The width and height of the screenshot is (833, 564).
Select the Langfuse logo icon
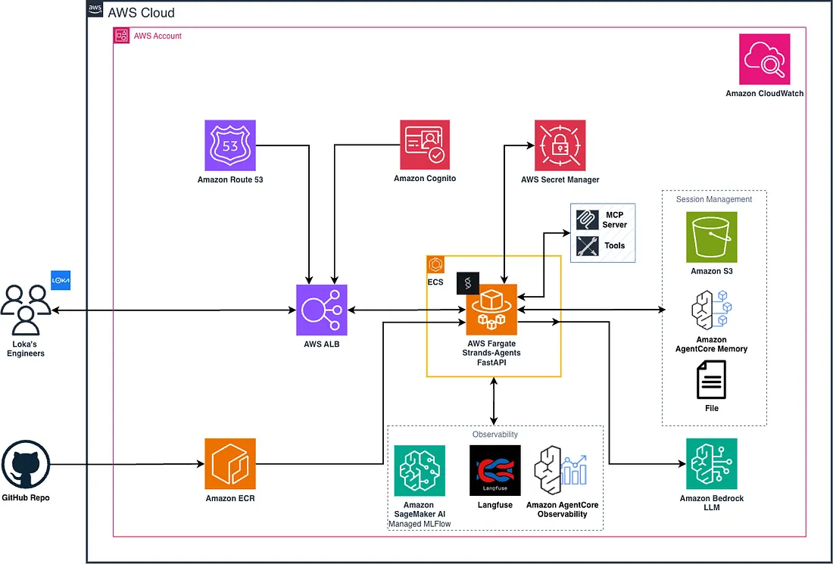tap(495, 471)
